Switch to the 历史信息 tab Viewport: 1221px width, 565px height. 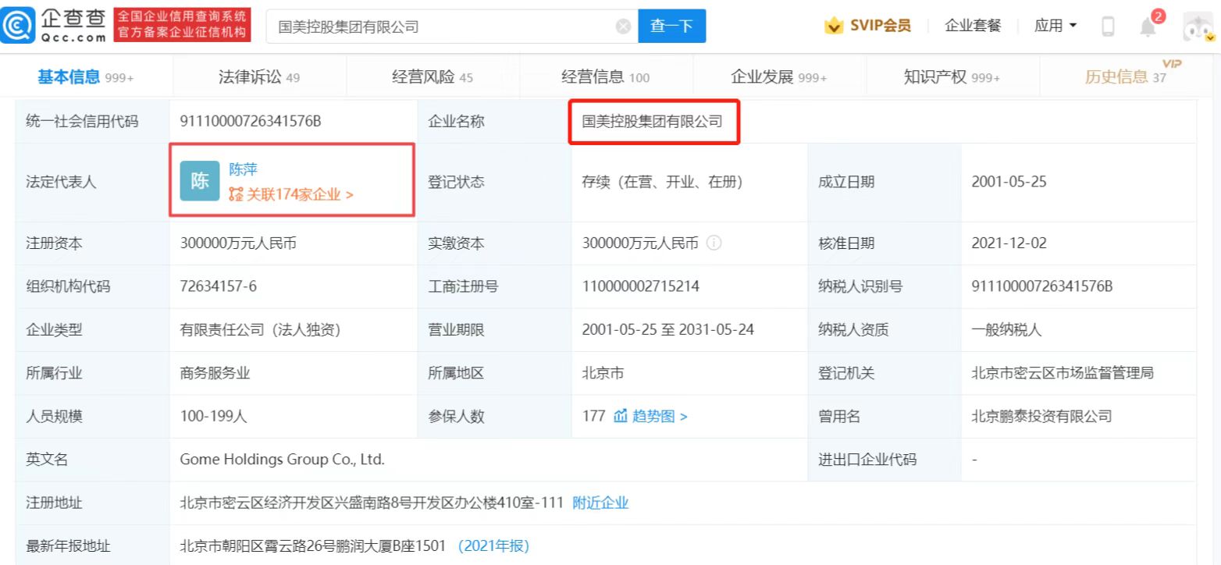point(1125,76)
